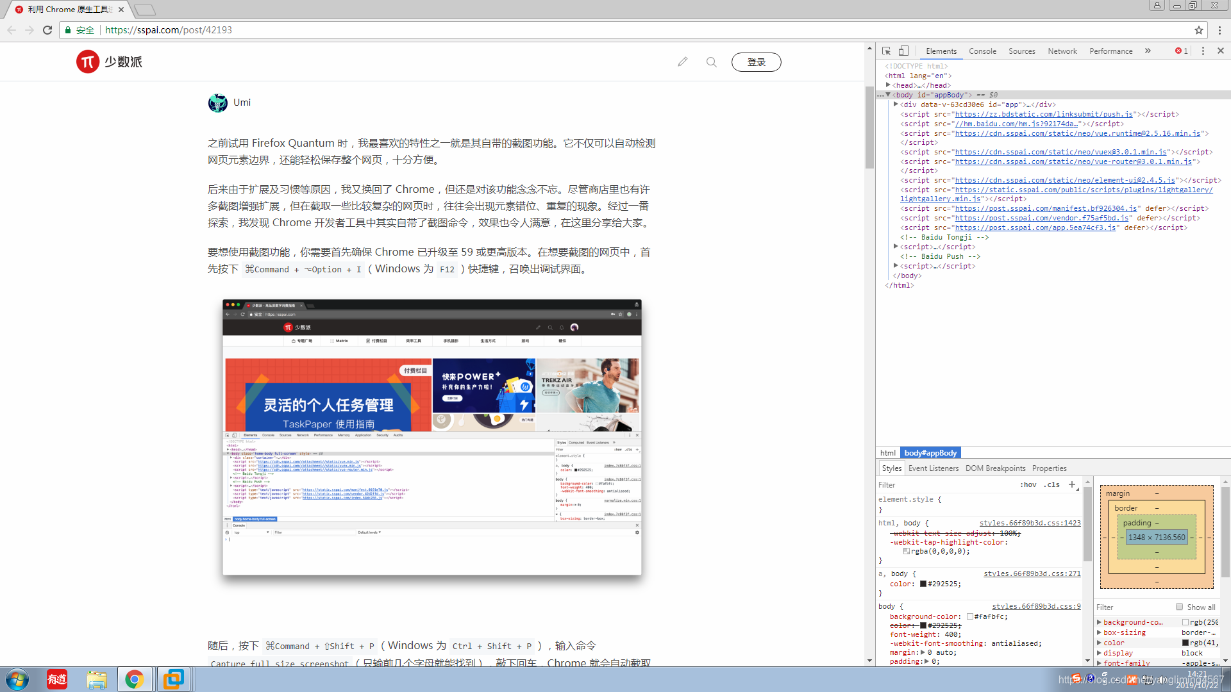Screen dimensions: 1231x692
Task: Enable the Show all checkbox in Computed pane
Action: [1179, 607]
